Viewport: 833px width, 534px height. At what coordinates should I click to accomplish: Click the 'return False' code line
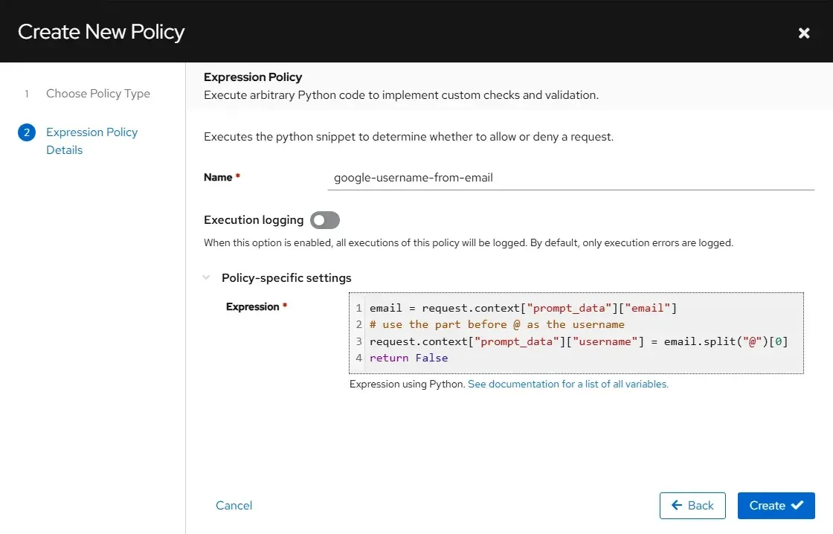click(x=408, y=358)
